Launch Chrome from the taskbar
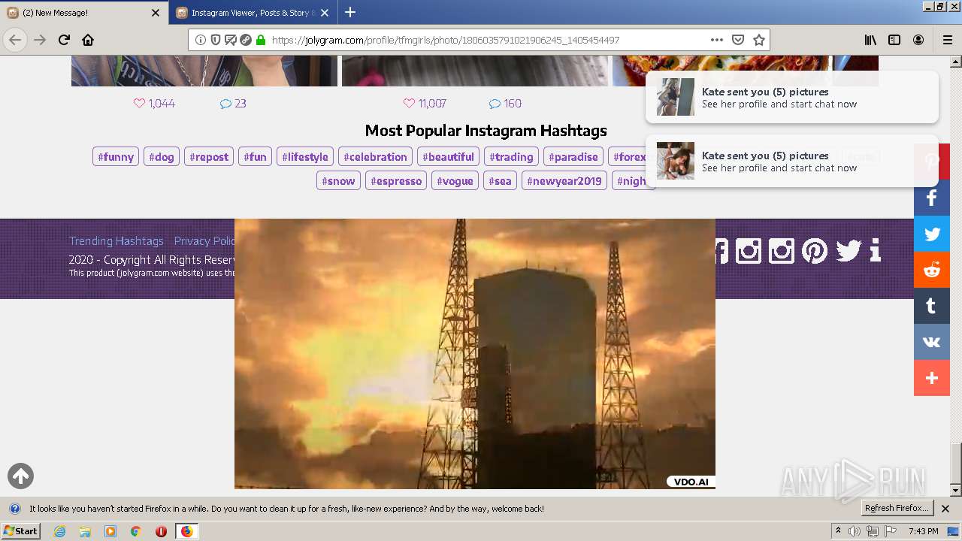This screenshot has width=962, height=541. tap(135, 531)
